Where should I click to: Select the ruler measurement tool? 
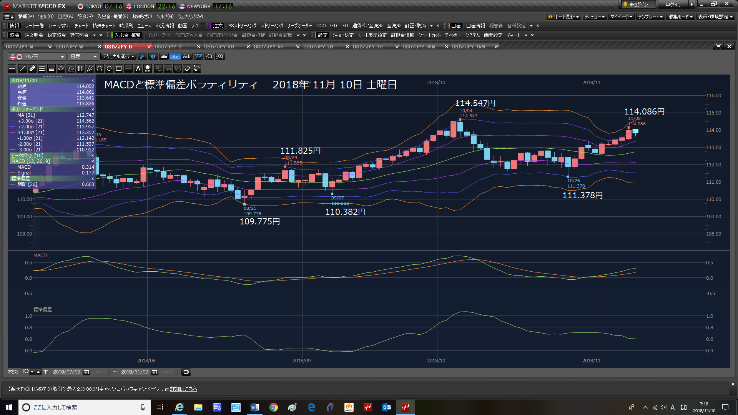32,68
